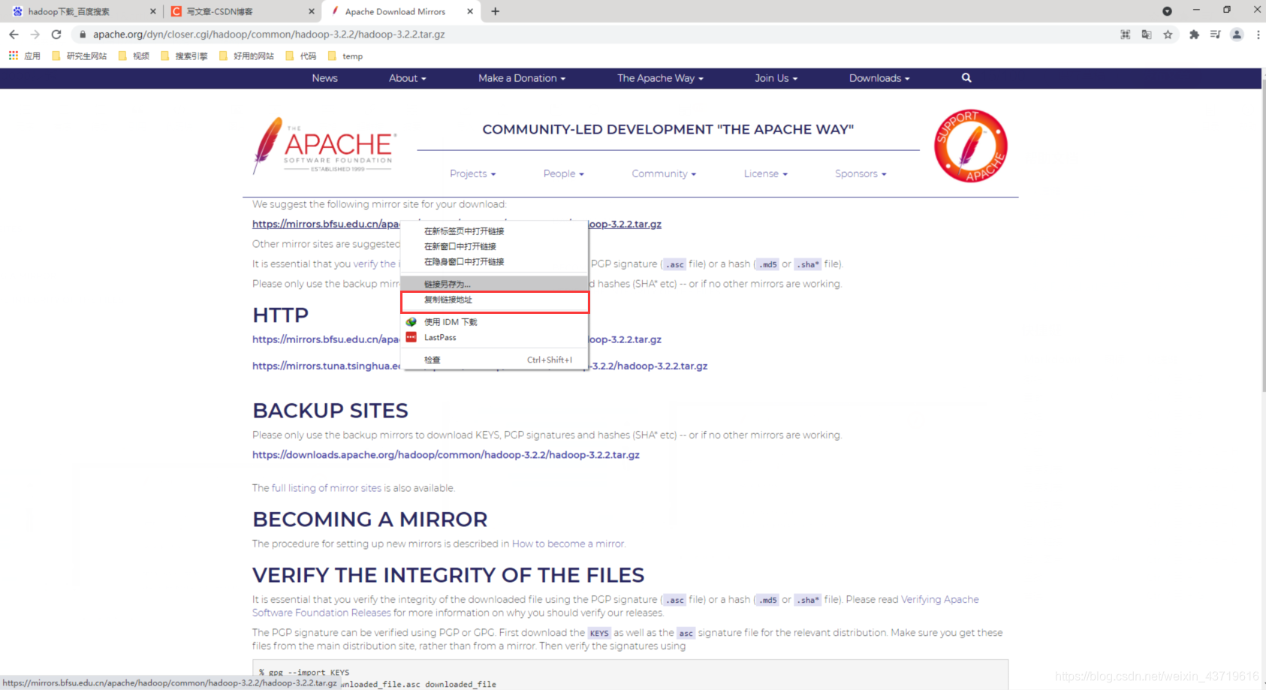Expand the Make a Donation dropdown
The height and width of the screenshot is (690, 1266).
click(522, 78)
